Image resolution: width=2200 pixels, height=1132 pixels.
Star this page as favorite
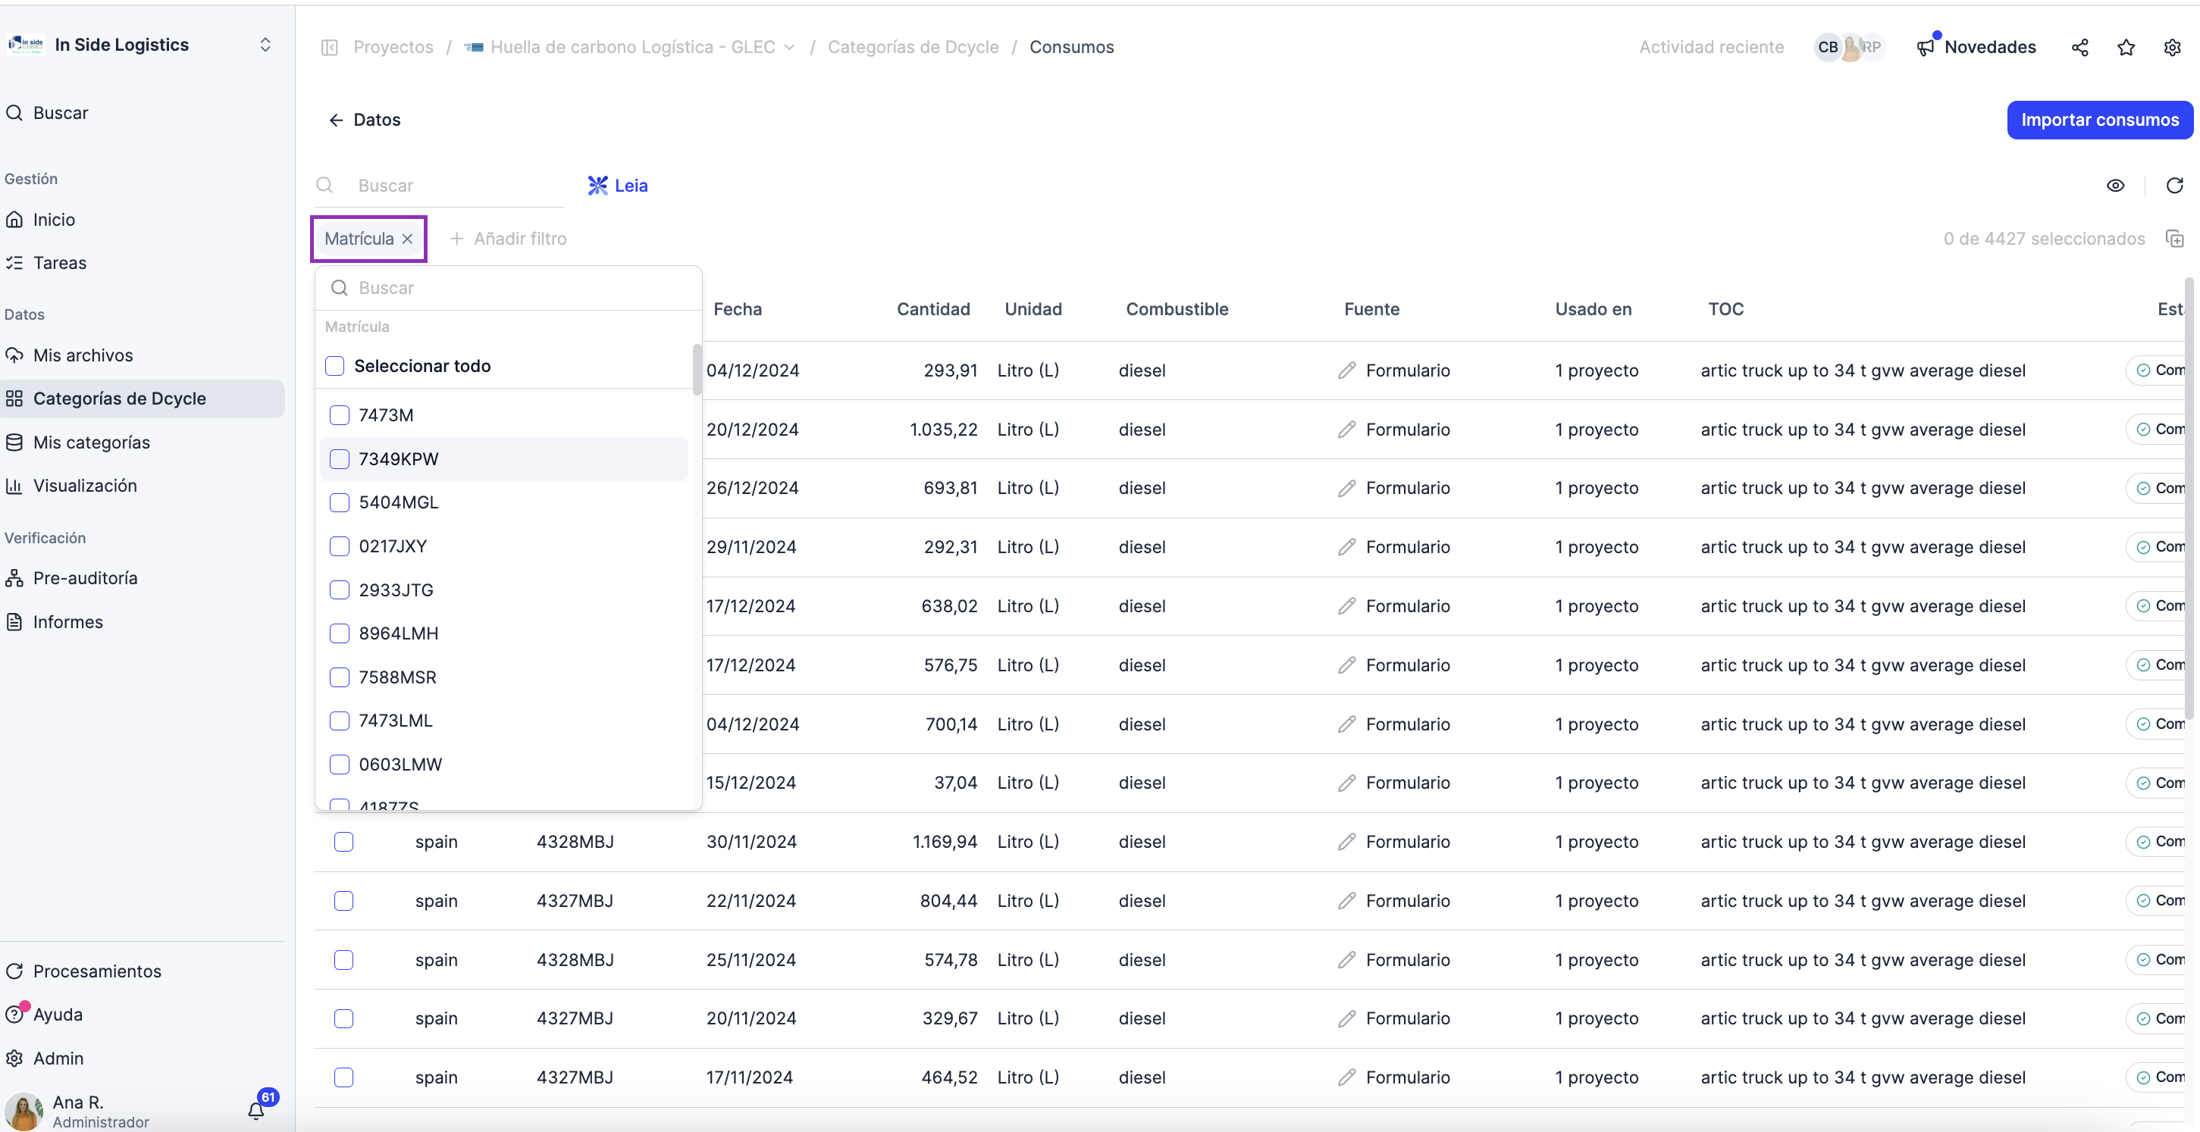click(x=2126, y=47)
